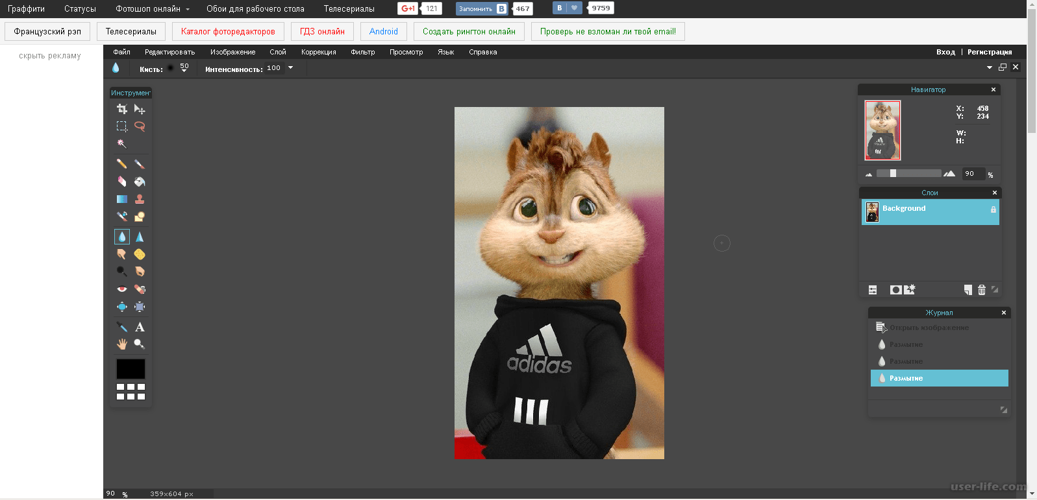Select the Pinch tool
The image size is (1037, 500).
tap(140, 307)
